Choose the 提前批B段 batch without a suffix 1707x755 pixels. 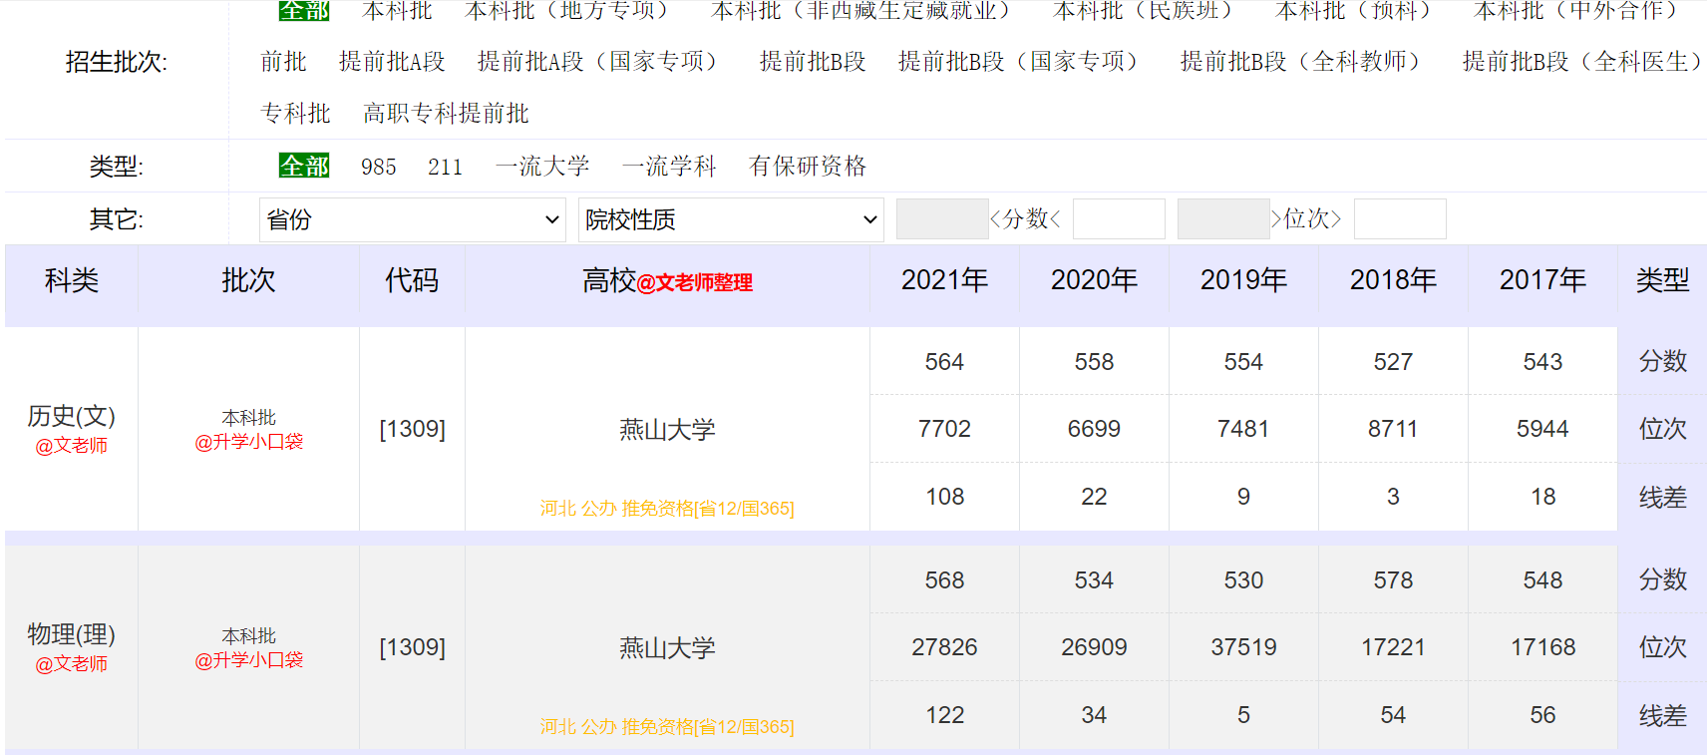pyautogui.click(x=813, y=62)
